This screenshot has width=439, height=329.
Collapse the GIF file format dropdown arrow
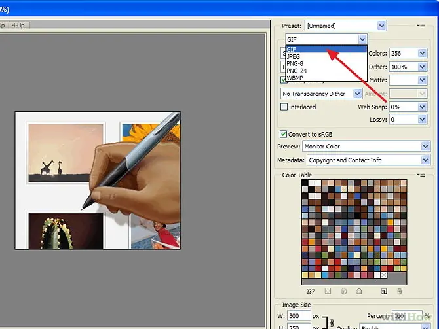pos(362,39)
